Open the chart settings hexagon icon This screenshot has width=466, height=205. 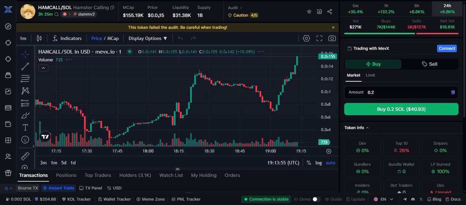tap(306, 38)
